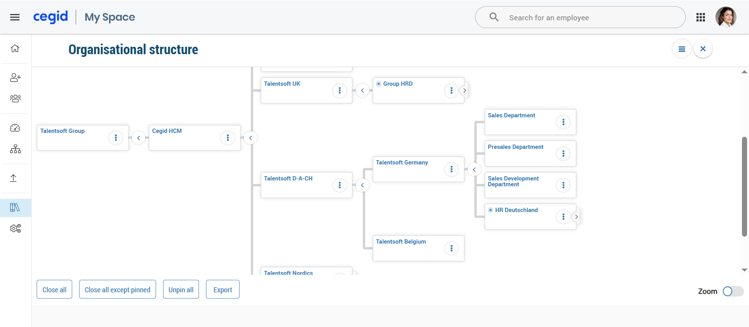Open settings gears in sidebar
Screen dimensions: 749x327
click(x=15, y=228)
